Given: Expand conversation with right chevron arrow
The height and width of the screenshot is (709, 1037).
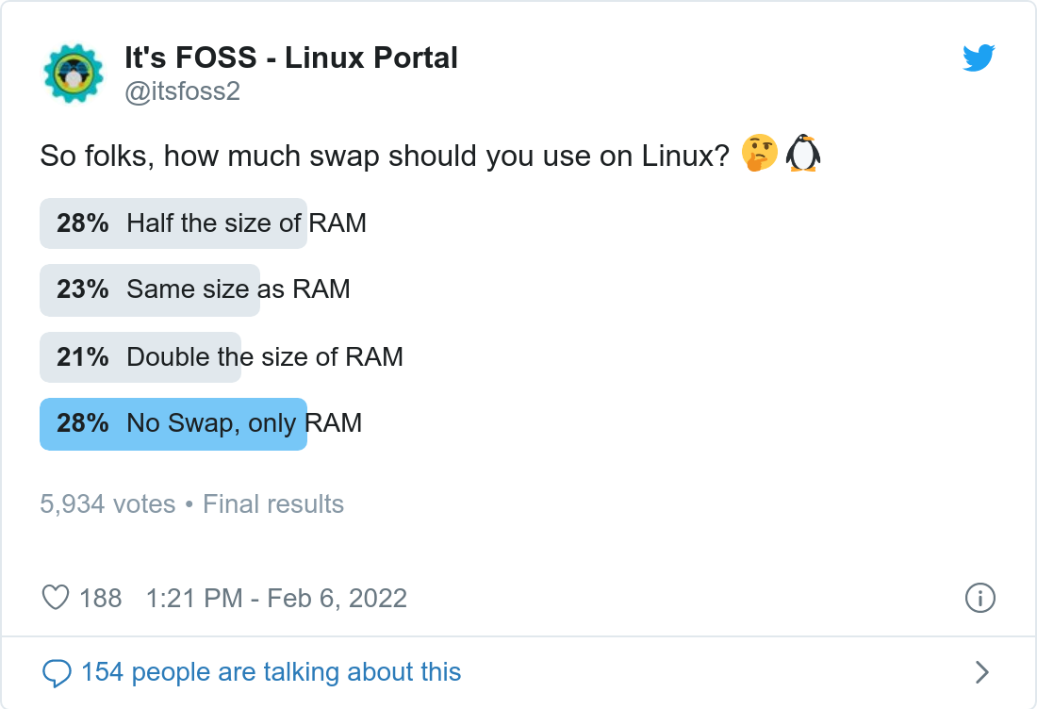Looking at the screenshot, I should (981, 672).
